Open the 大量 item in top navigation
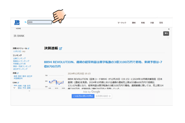The image size is (185, 123). tap(152, 23)
